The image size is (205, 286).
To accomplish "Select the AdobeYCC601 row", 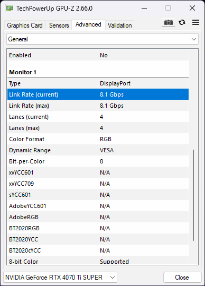I will pyautogui.click(x=98, y=205).
